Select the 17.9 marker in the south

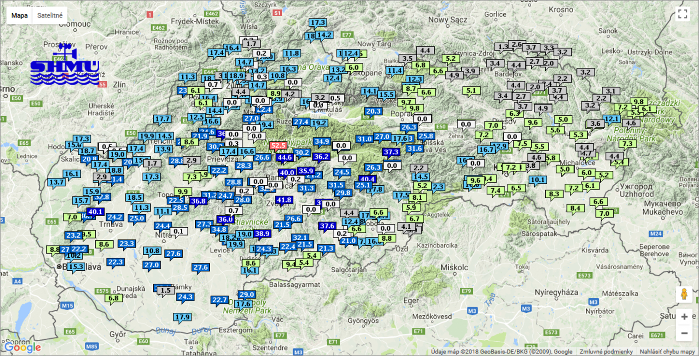(x=182, y=318)
